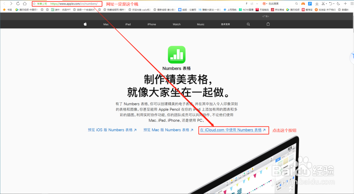Go back with the browser back arrow

[4, 4]
